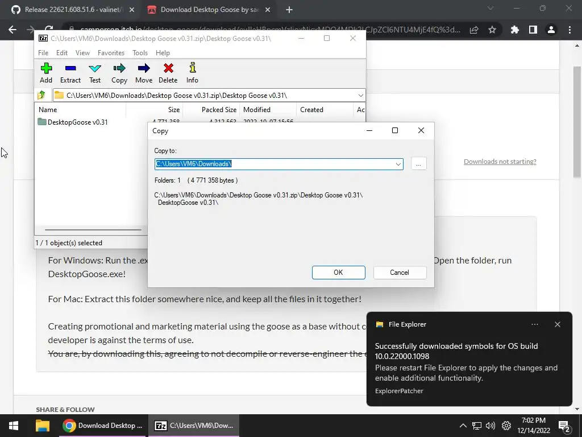Open the Windows Start menu
The height and width of the screenshot is (437, 582).
pyautogui.click(x=14, y=426)
